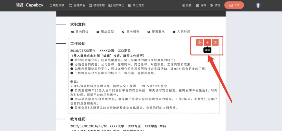Viewport: 282px width, 131px height.
Task: Click the 必须包含的内容 bullet line
Action: 131,65
